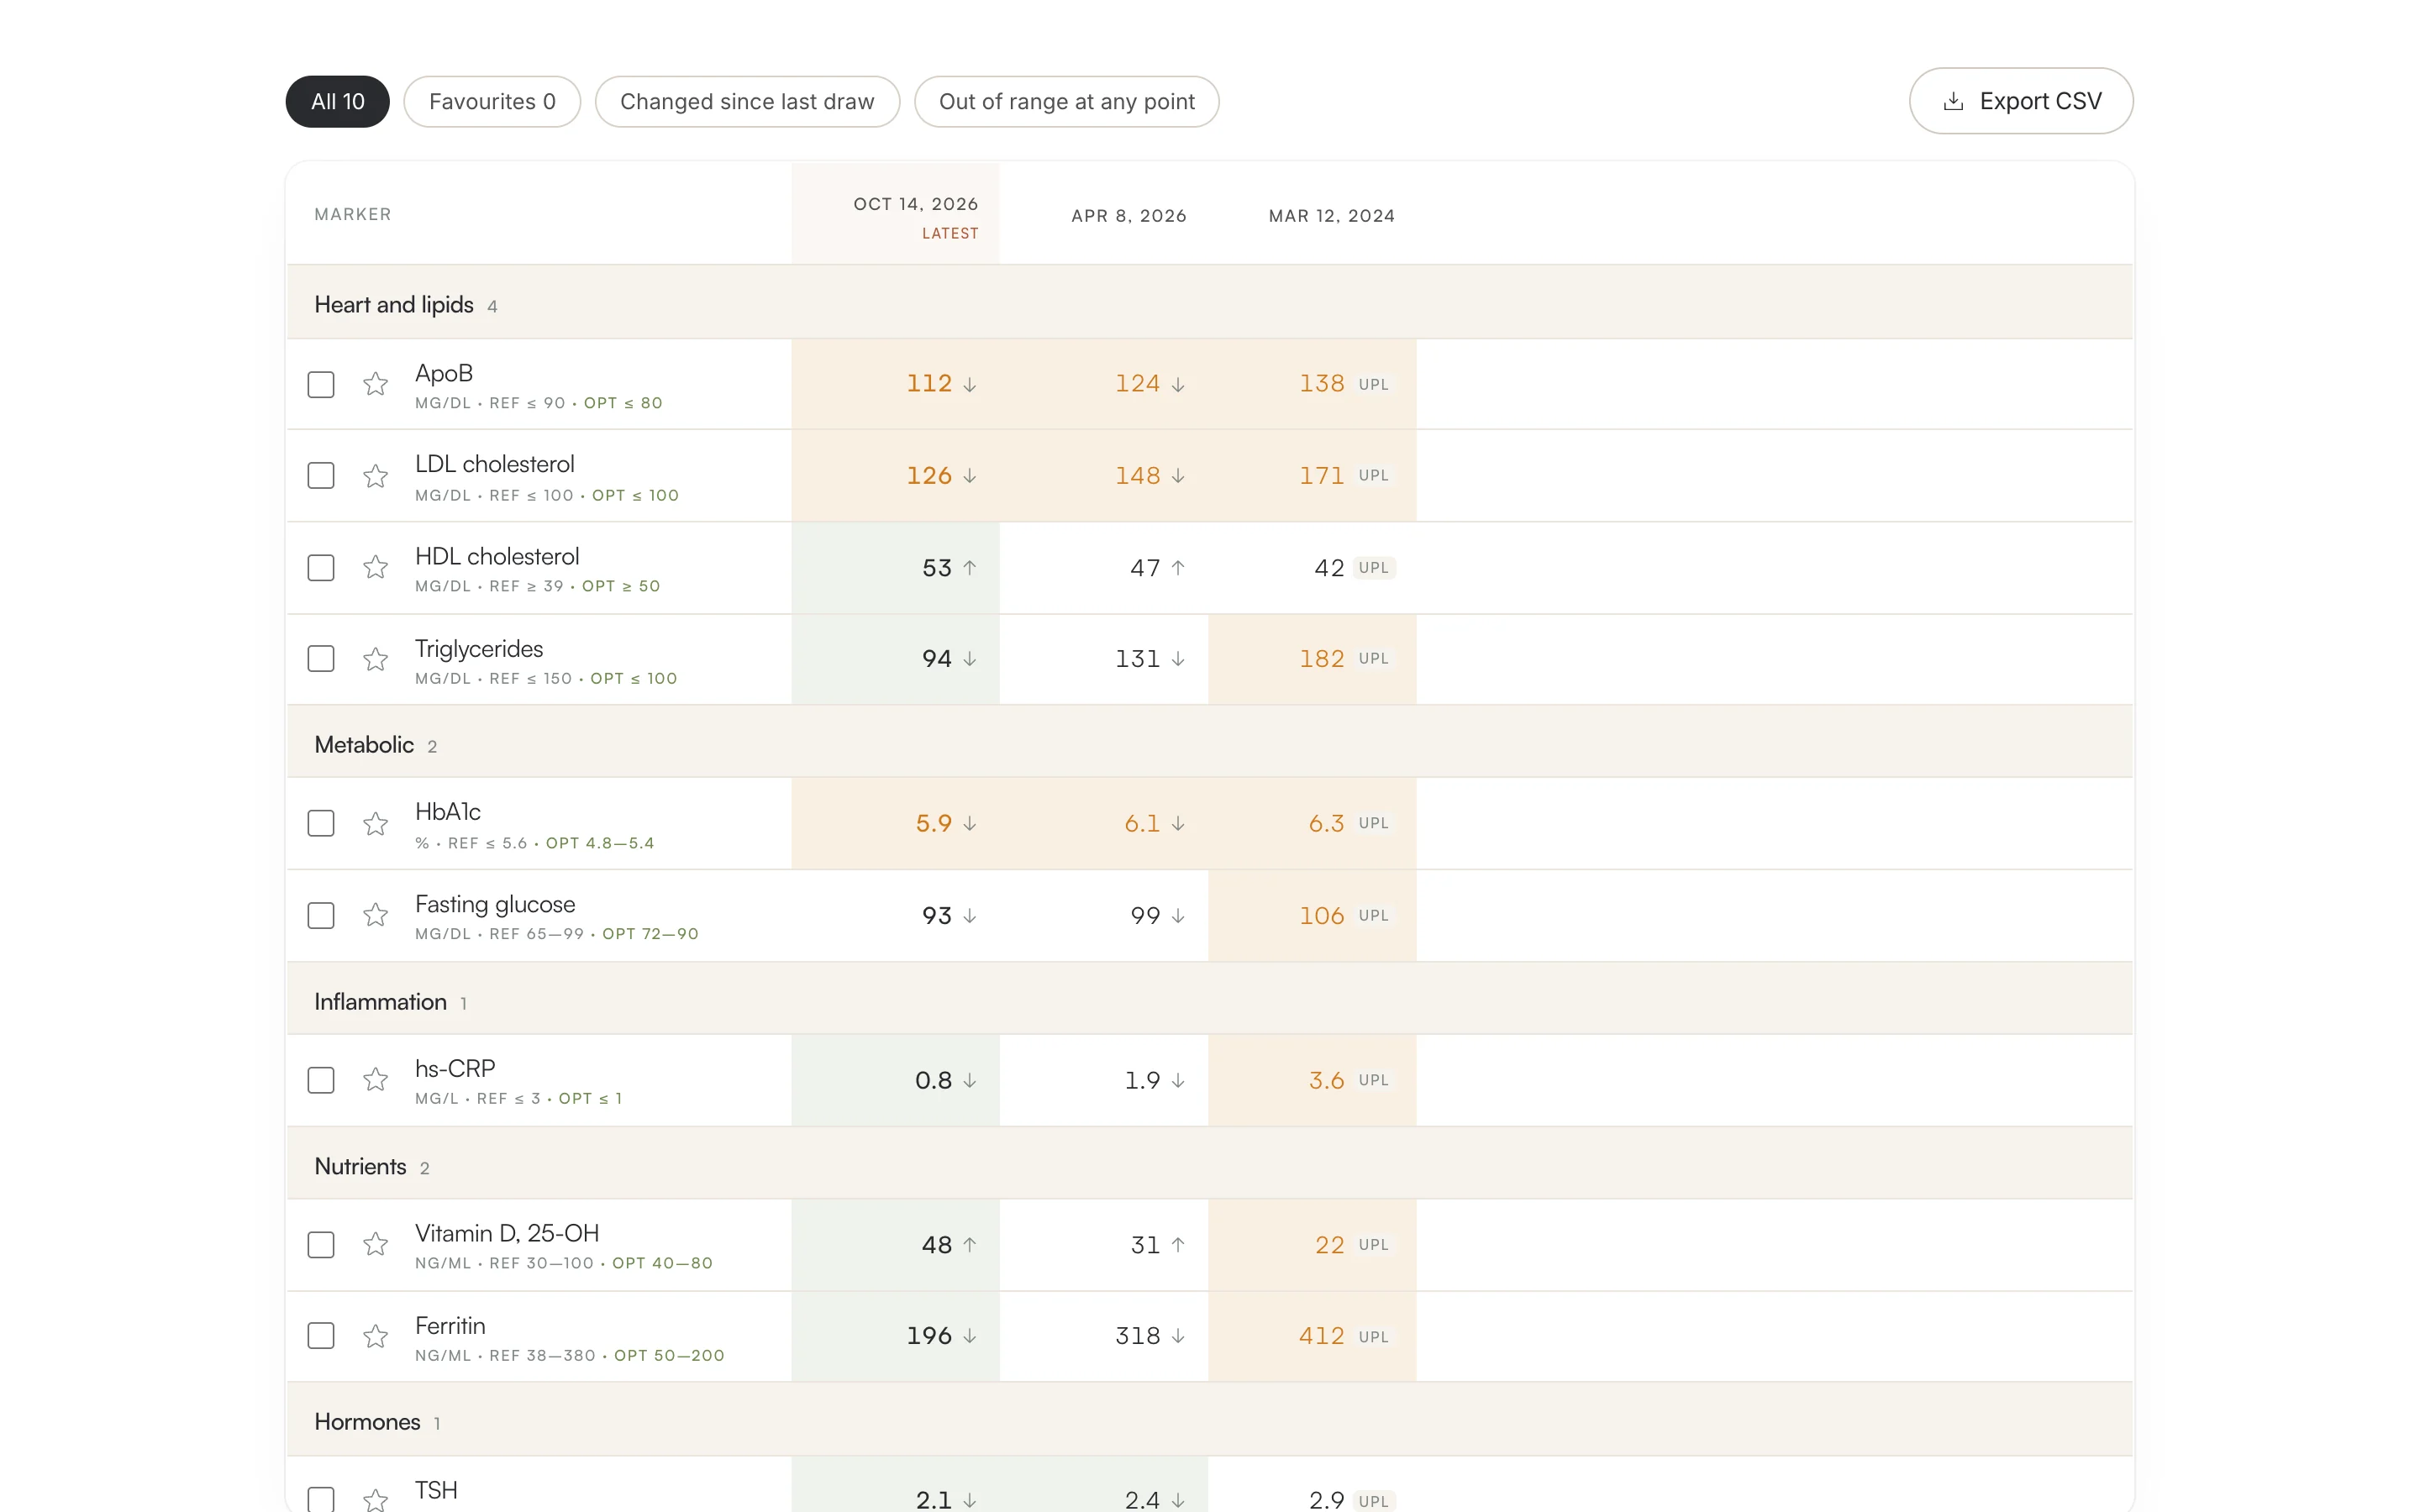Open the ApoB marker name
Image resolution: width=2420 pixels, height=1512 pixels.
(x=444, y=373)
